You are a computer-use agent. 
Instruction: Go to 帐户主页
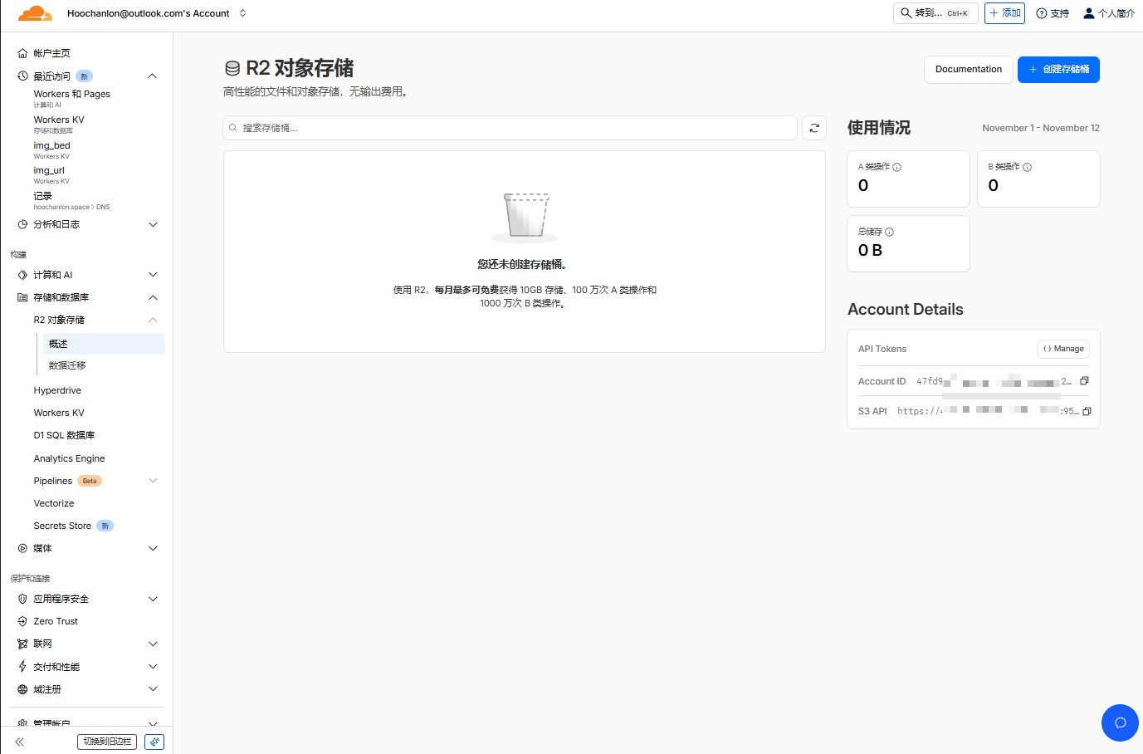51,53
